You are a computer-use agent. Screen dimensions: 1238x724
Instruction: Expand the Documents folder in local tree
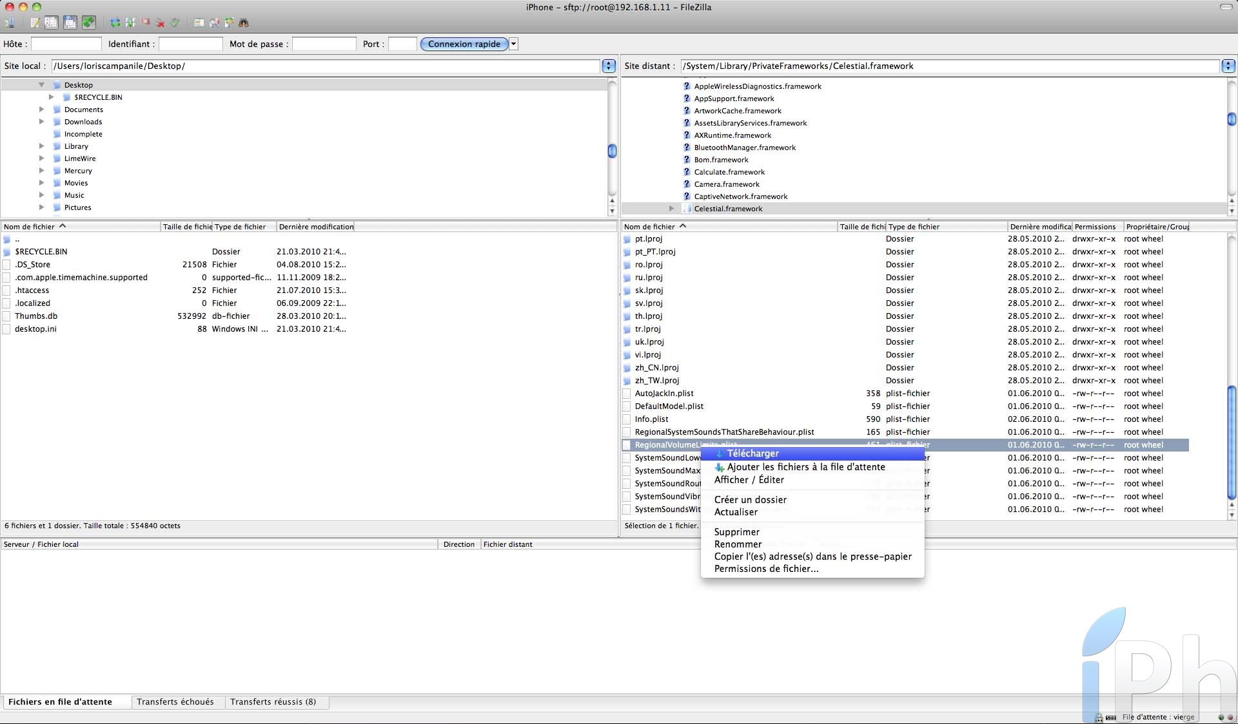point(41,110)
